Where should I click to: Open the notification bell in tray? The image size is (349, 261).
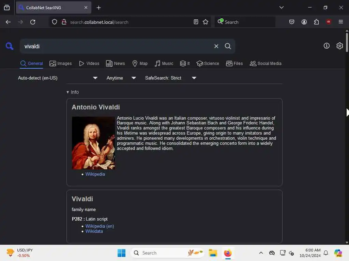[326, 253]
